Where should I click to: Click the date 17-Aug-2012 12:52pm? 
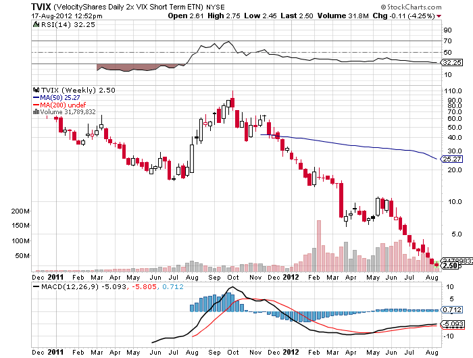pyautogui.click(x=67, y=16)
